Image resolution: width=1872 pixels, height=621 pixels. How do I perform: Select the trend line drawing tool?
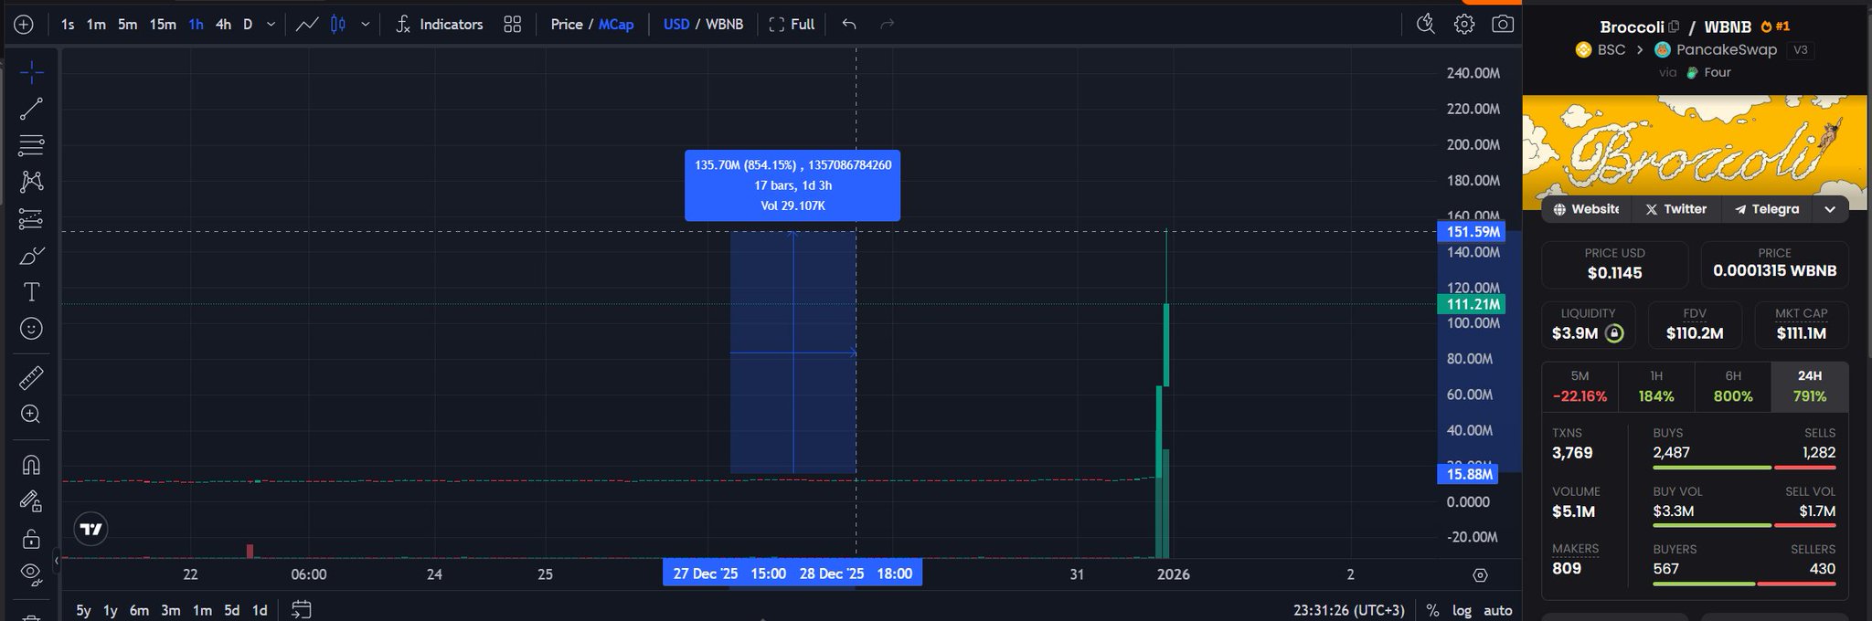(31, 109)
